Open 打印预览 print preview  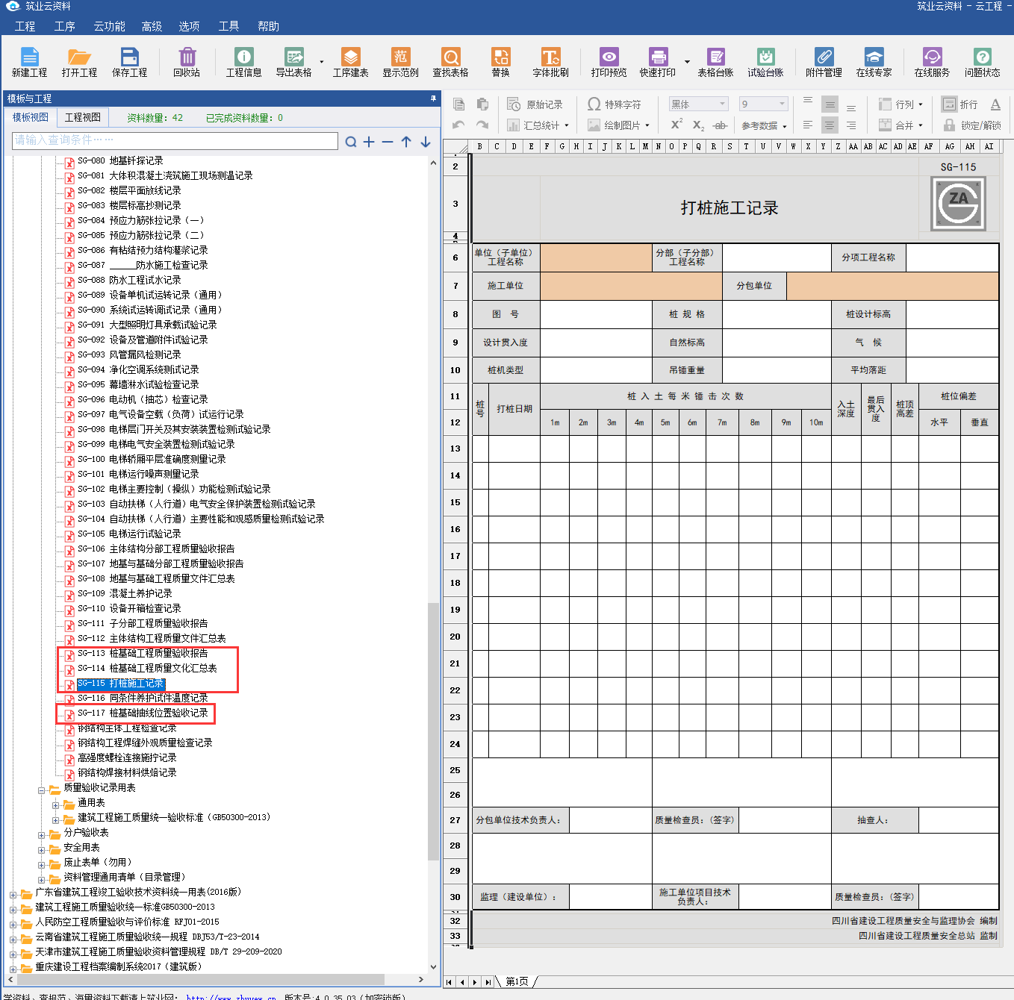[609, 62]
